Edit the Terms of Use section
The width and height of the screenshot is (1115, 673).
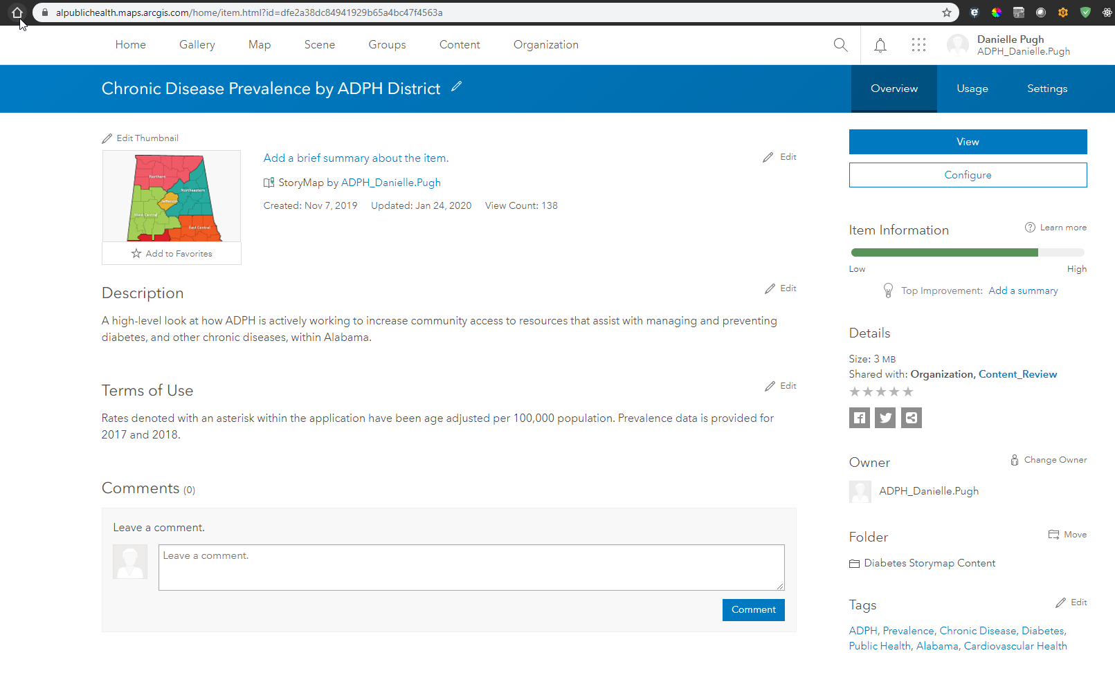pyautogui.click(x=781, y=386)
